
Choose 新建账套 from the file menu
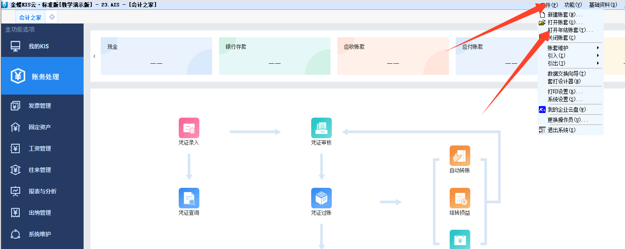click(x=565, y=15)
